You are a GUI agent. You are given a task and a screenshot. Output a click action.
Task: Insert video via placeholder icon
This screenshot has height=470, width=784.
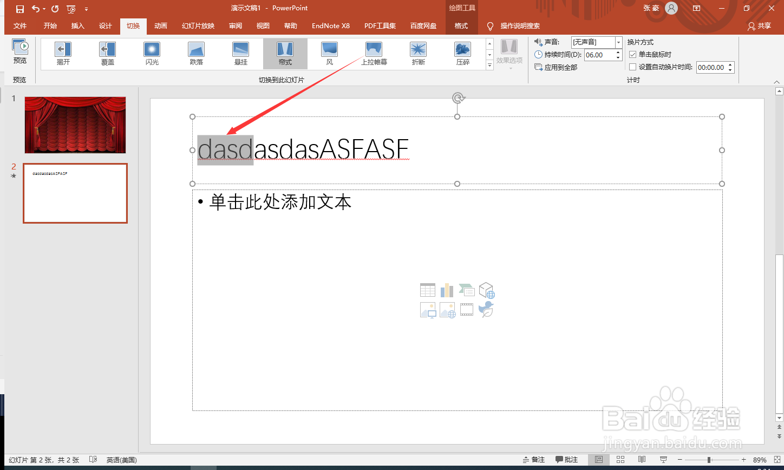(467, 310)
